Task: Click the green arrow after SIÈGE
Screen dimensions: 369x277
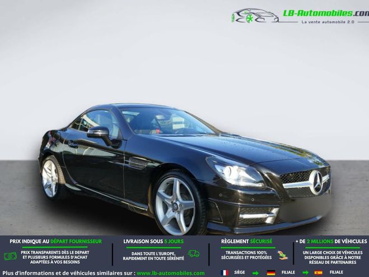Action: point(255,273)
